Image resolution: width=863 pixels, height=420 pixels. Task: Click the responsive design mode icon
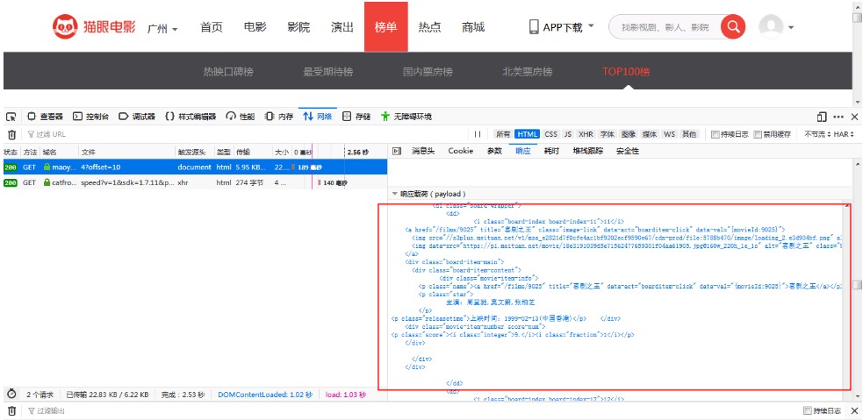click(822, 117)
